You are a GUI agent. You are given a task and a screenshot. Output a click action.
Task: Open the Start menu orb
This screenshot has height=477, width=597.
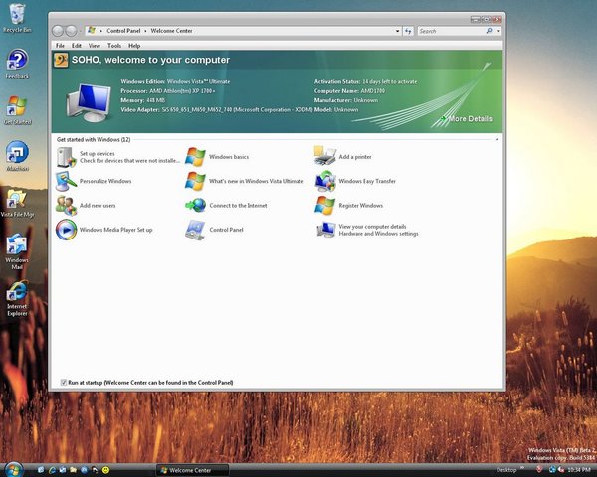pos(13,469)
